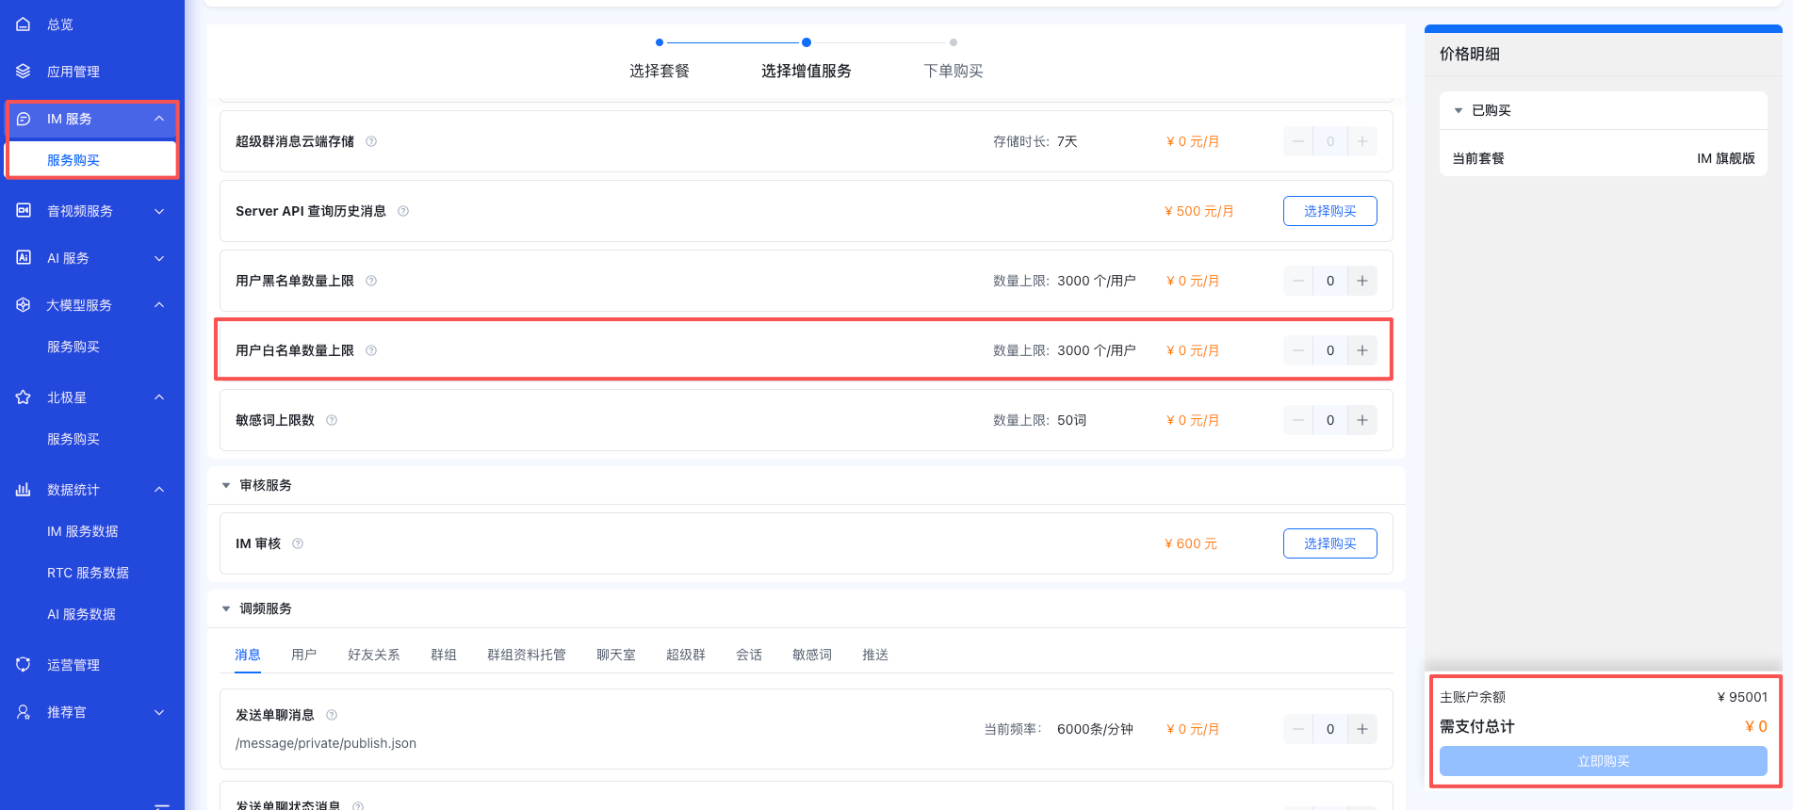This screenshot has width=1793, height=810.
Task: Switch to the 聊天室 tab
Action: [616, 655]
